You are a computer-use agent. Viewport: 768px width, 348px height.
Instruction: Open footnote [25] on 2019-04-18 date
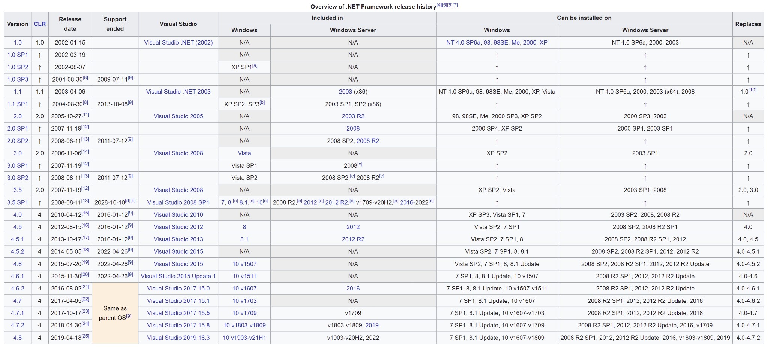click(x=86, y=336)
